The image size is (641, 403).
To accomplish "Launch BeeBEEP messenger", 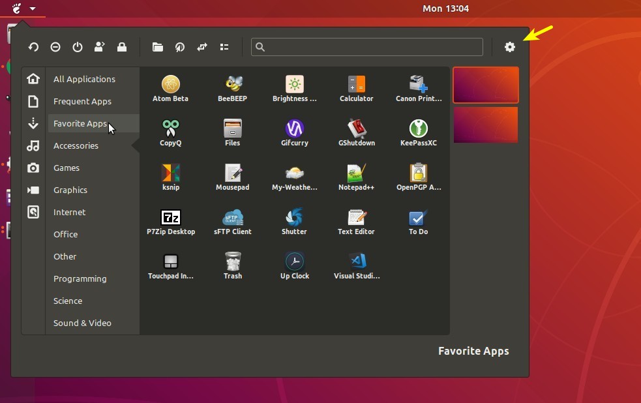I will pos(232,88).
